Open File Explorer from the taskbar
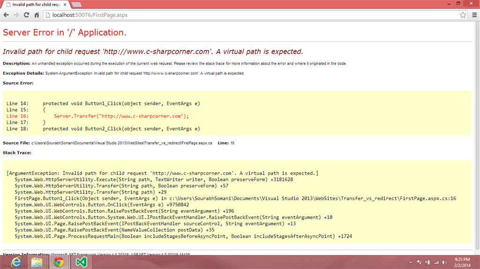The height and width of the screenshot is (269, 480). [x=37, y=262]
